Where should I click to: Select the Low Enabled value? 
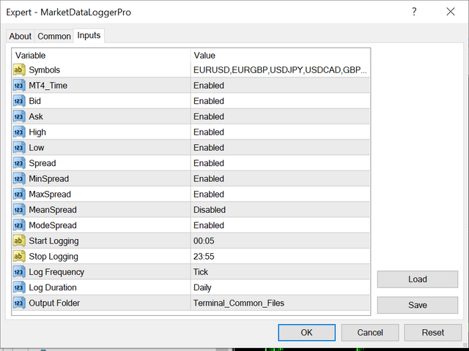click(209, 148)
